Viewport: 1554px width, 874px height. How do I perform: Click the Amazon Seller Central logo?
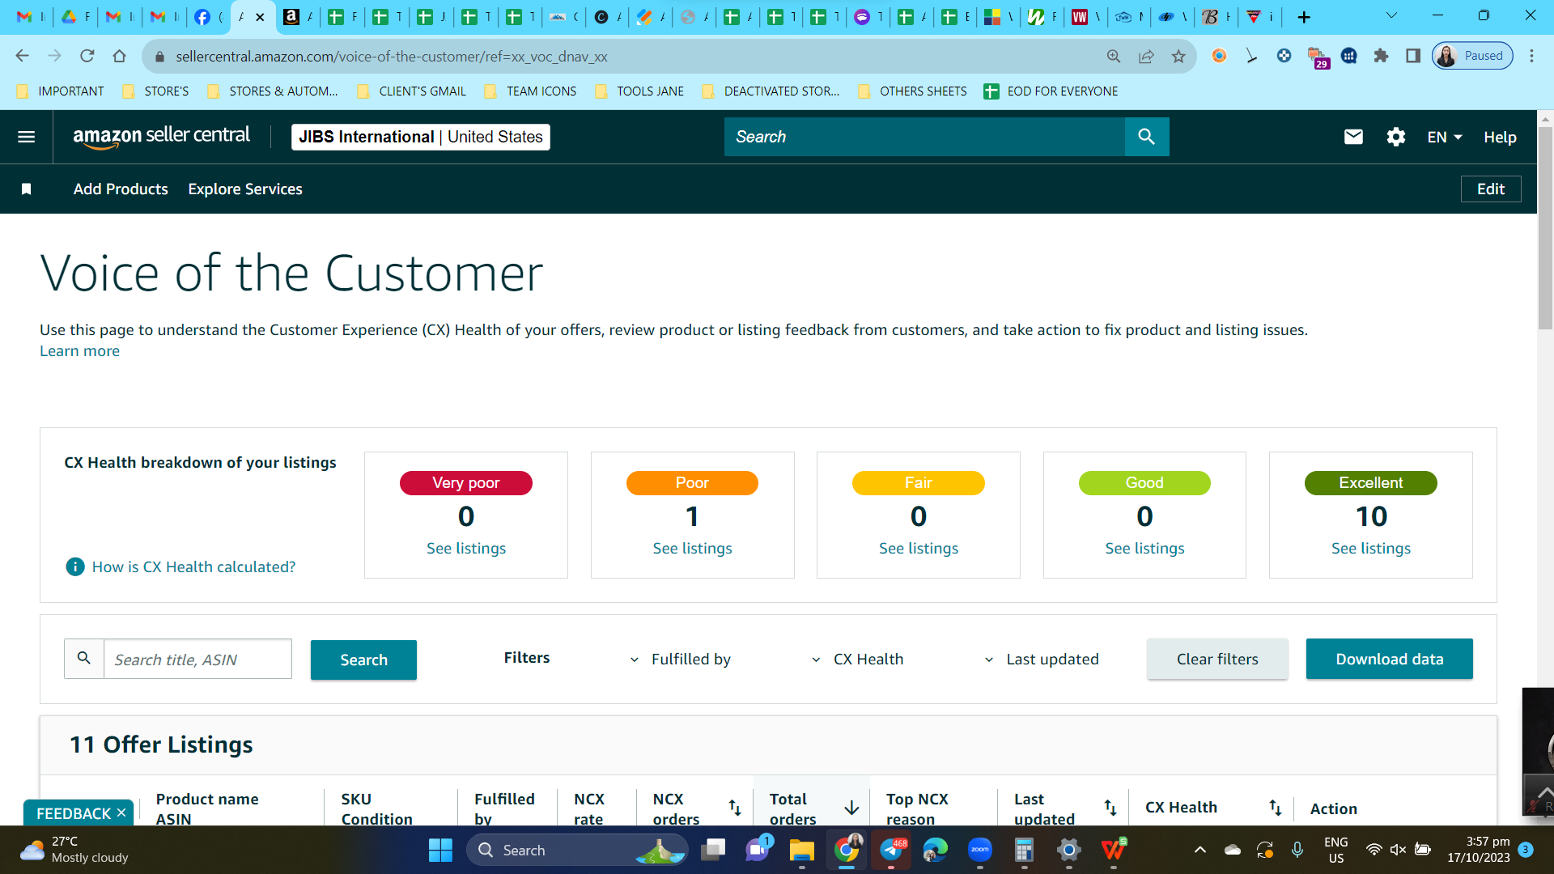point(161,137)
